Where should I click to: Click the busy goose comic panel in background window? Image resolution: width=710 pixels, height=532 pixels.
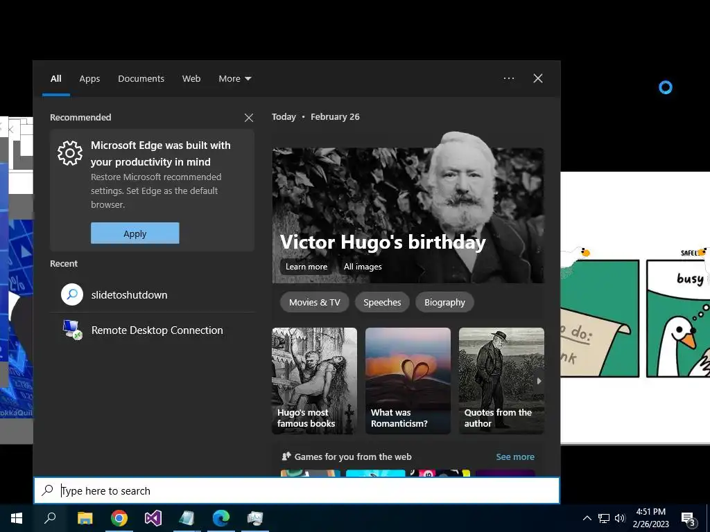(x=678, y=319)
